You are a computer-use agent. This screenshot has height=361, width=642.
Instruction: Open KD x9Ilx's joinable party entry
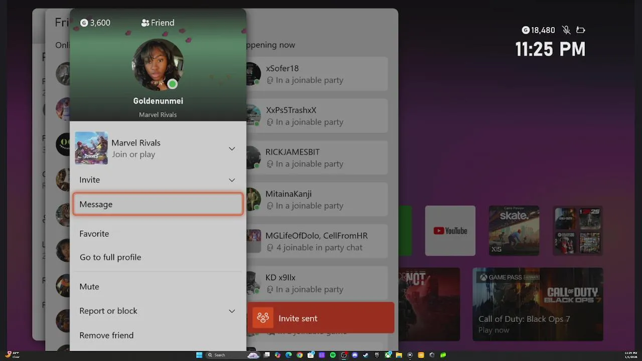click(x=317, y=283)
